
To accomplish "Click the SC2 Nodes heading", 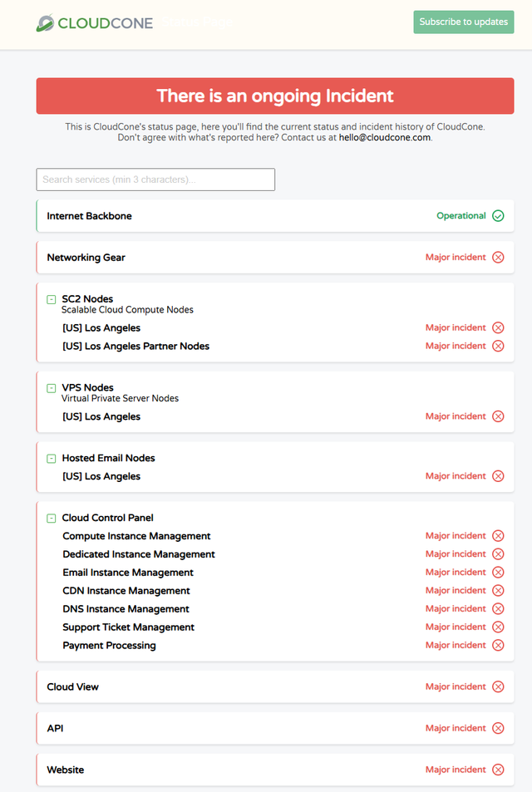I will [87, 299].
